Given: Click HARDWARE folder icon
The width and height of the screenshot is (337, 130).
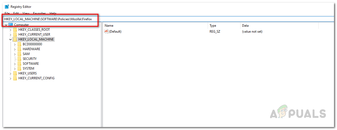Looking at the screenshot, I should tap(19, 49).
